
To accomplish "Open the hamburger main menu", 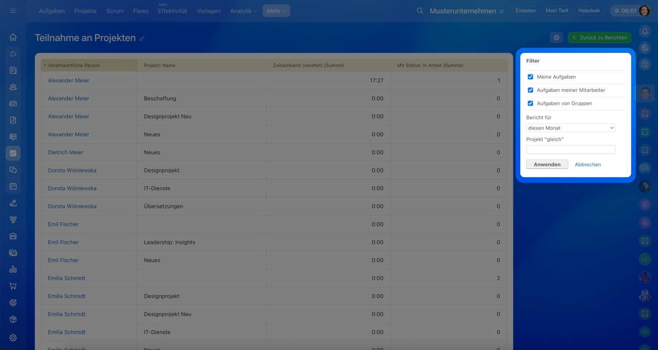I will tap(13, 11).
